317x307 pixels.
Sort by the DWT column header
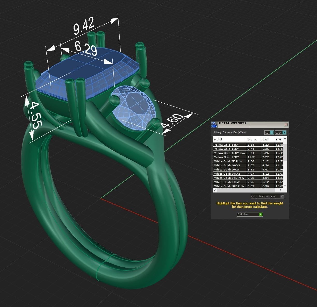tap(267, 139)
